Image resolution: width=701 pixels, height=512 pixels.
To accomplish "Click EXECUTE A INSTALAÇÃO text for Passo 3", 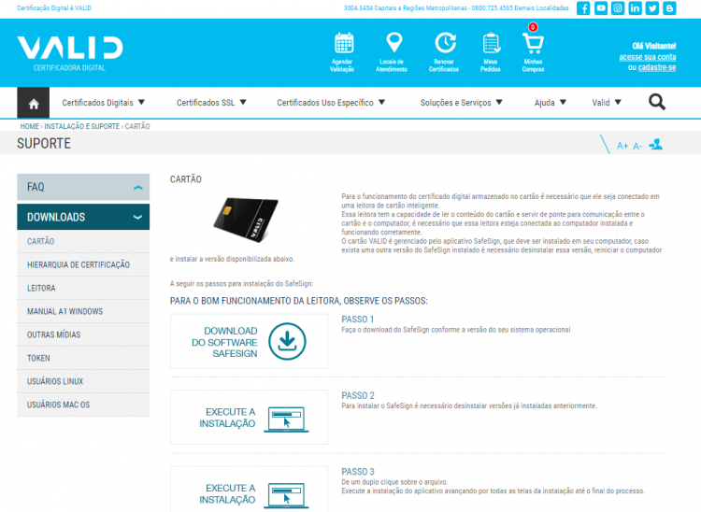I will (227, 493).
